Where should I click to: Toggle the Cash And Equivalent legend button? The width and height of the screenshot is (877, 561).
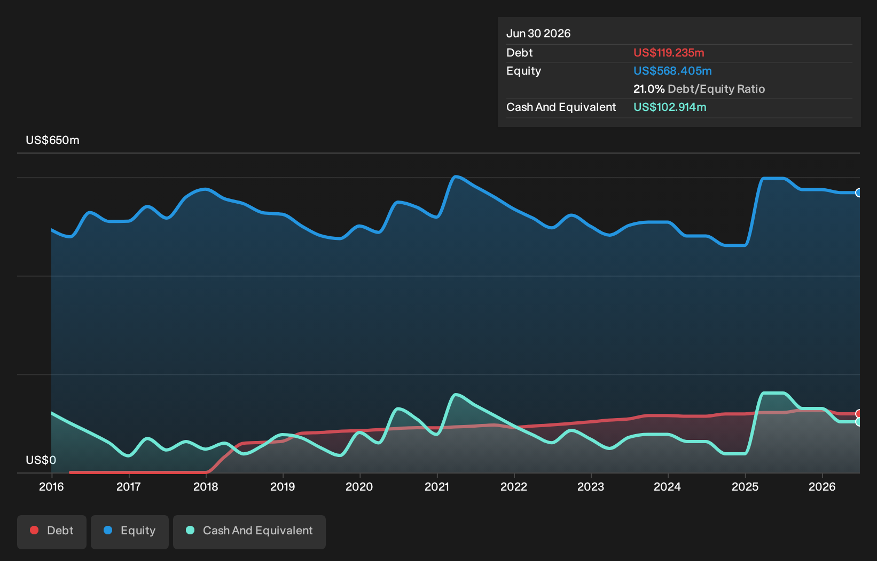249,532
